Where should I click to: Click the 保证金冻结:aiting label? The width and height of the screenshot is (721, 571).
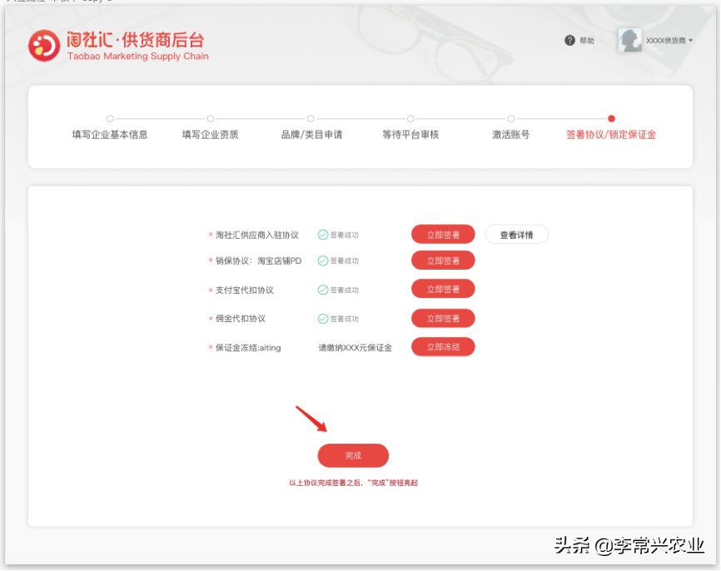point(248,348)
